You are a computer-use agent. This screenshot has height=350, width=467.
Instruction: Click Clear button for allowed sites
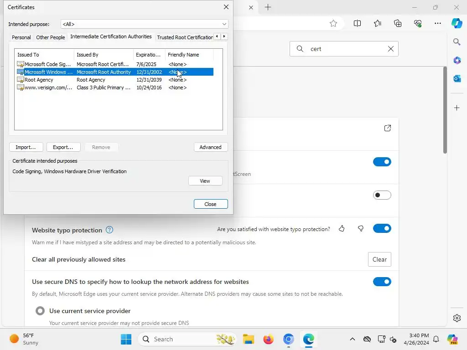tap(379, 259)
